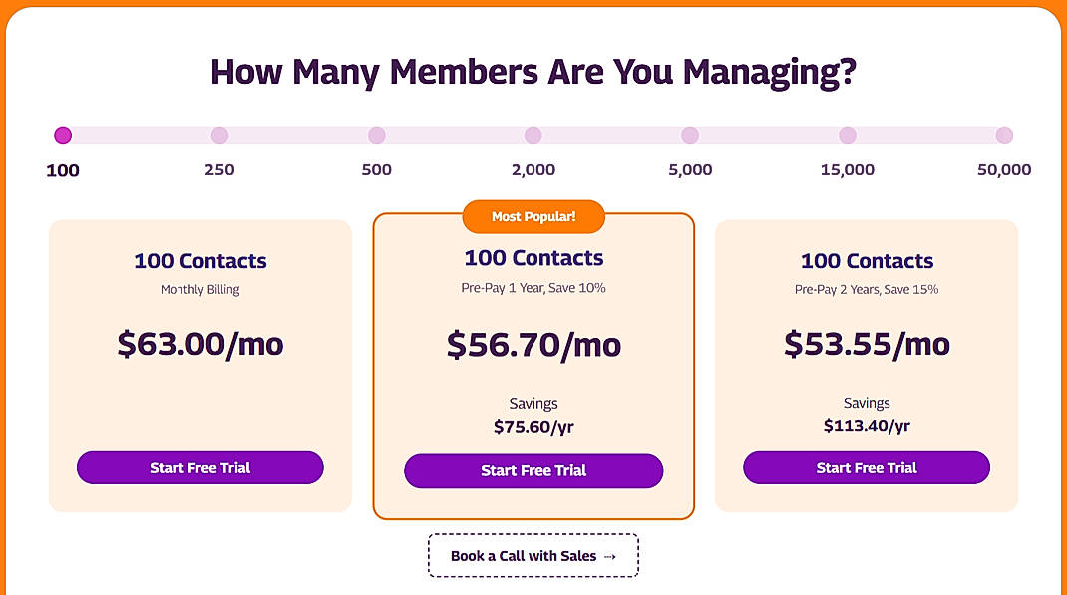Click the 50,000 label below the slider
Viewport: 1067px width, 595px height.
click(1004, 170)
